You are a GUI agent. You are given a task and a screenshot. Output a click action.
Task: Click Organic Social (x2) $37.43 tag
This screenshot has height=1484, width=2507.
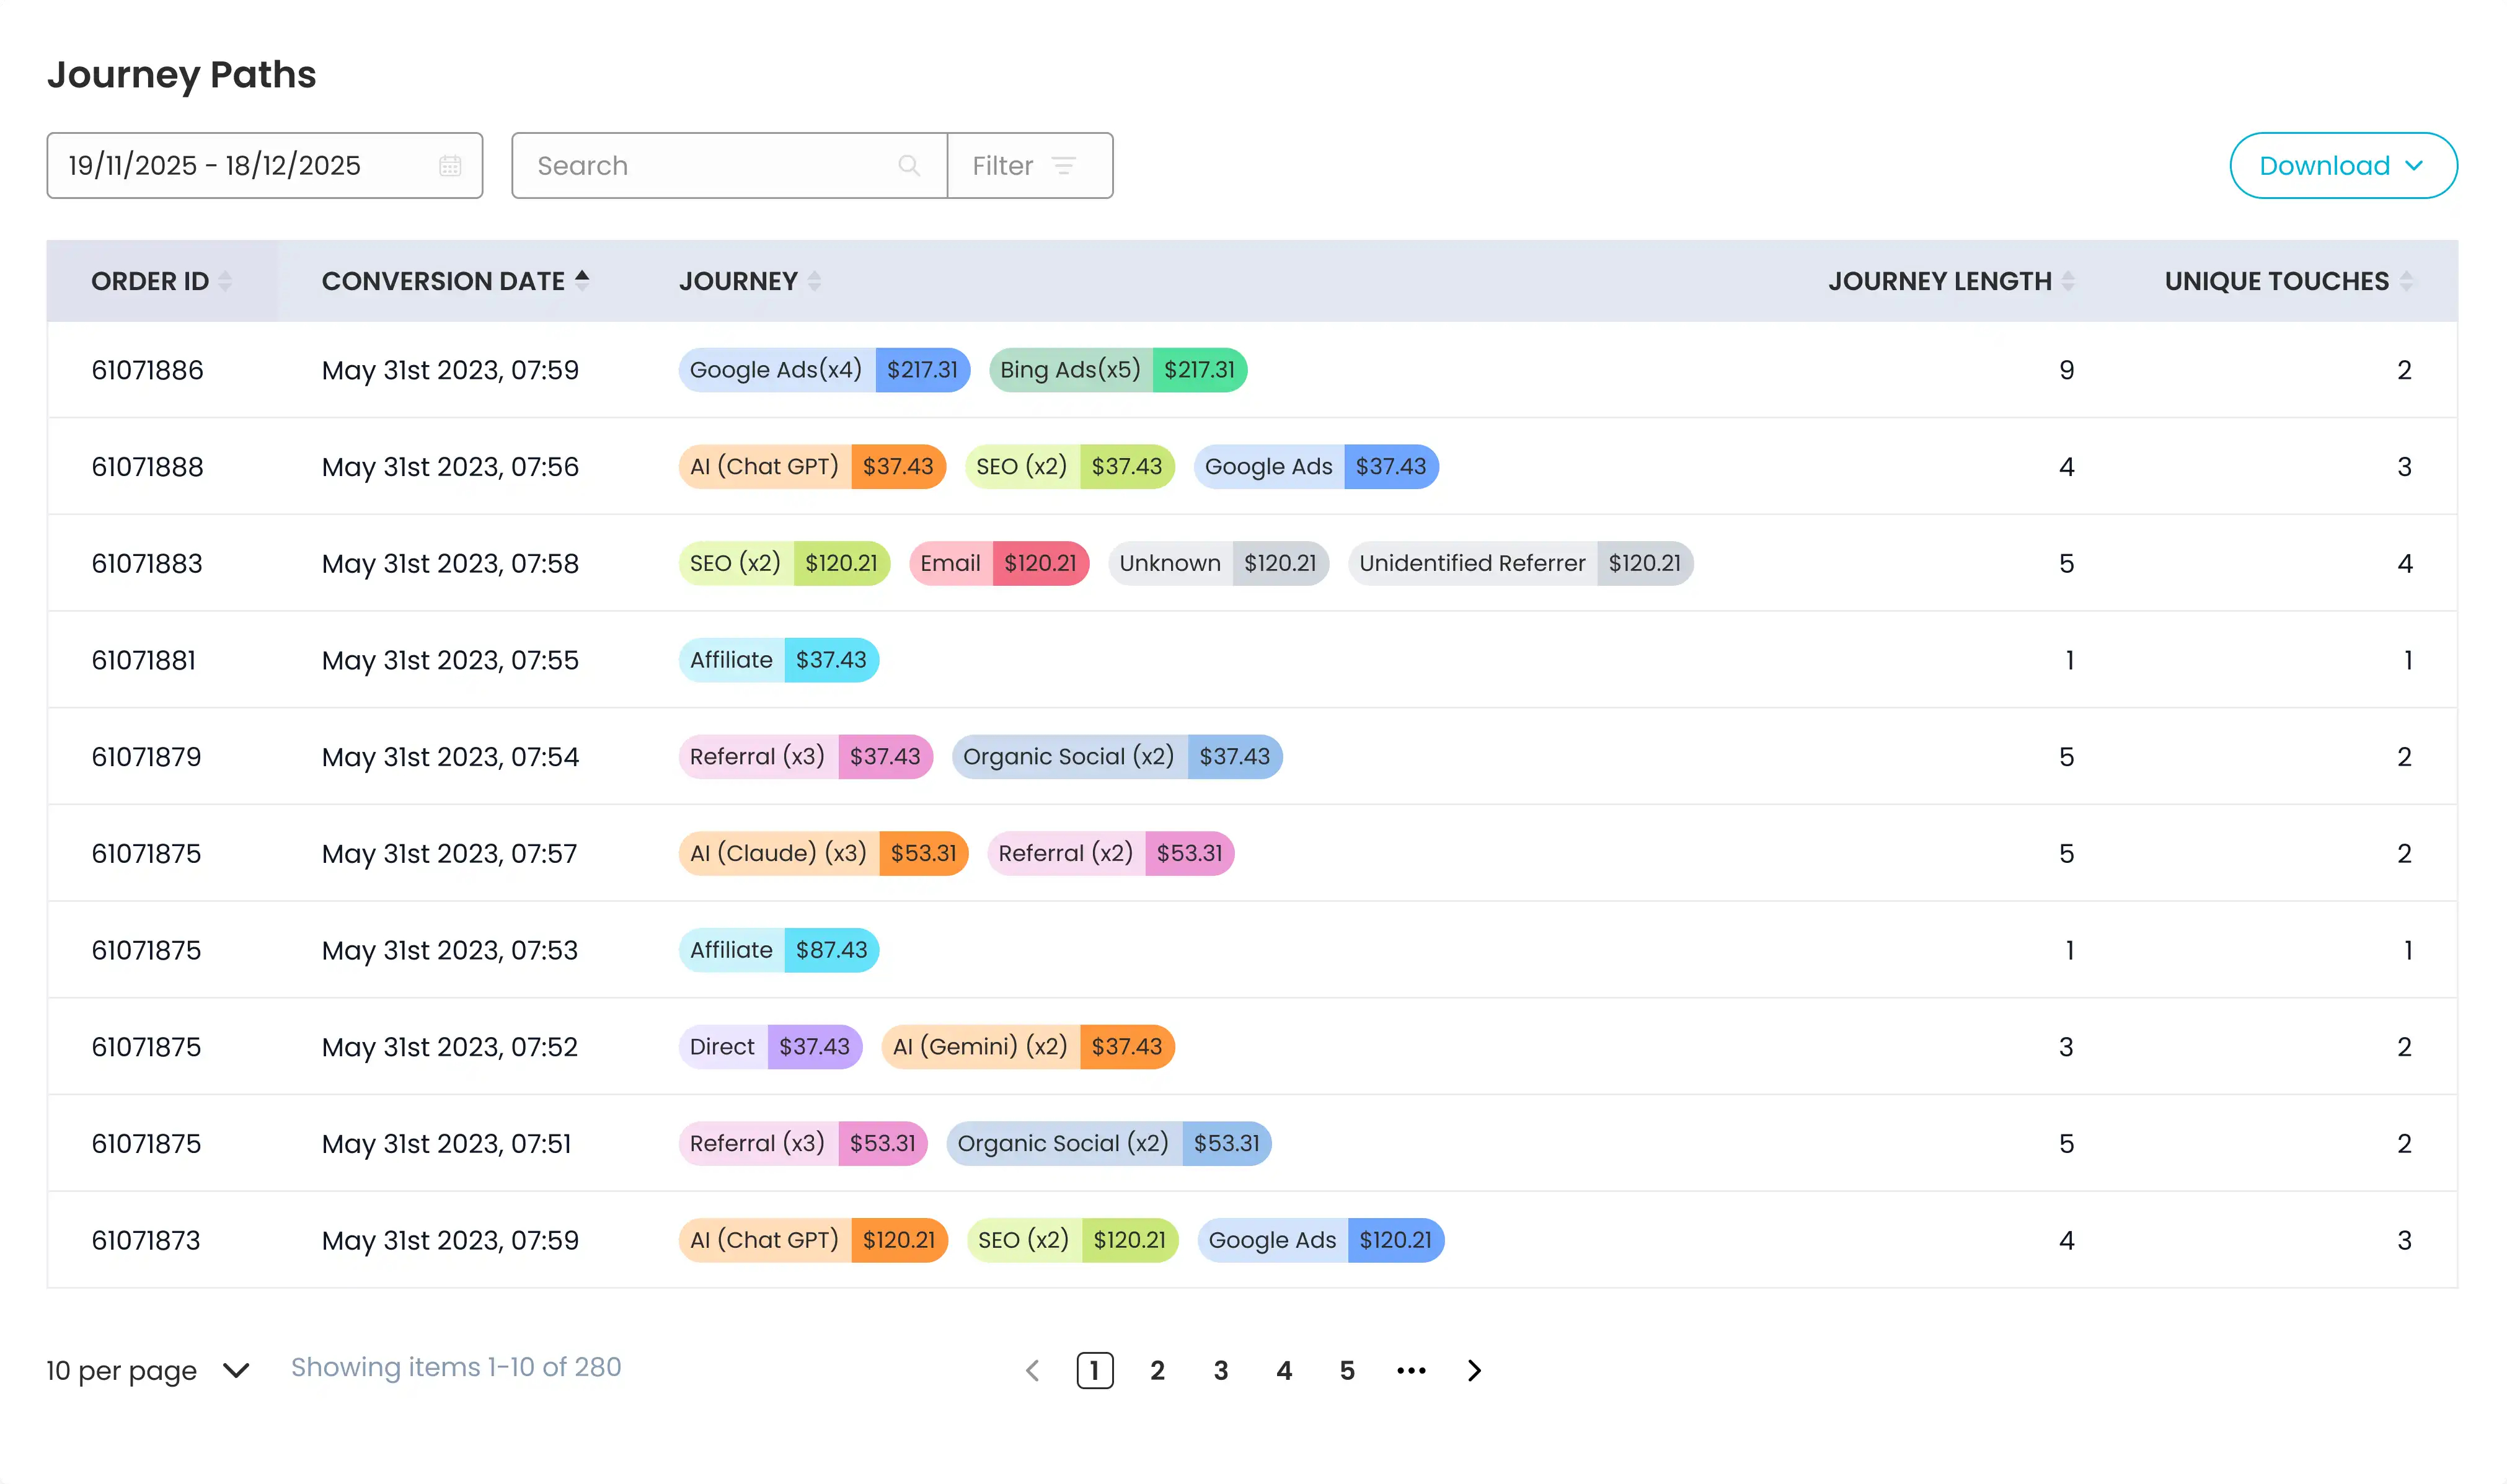[1117, 757]
